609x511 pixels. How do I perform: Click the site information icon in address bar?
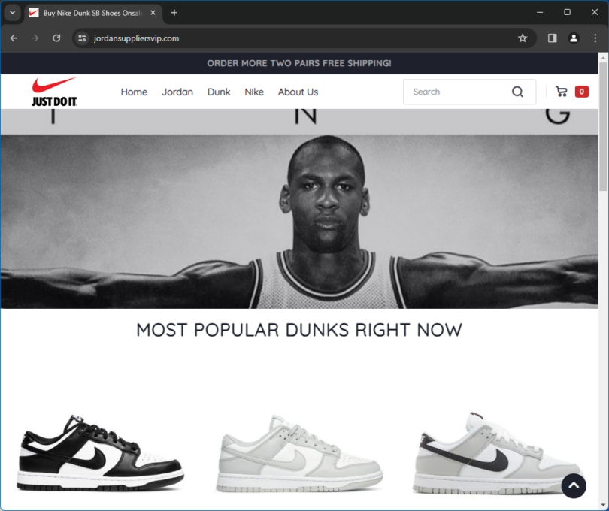point(82,38)
